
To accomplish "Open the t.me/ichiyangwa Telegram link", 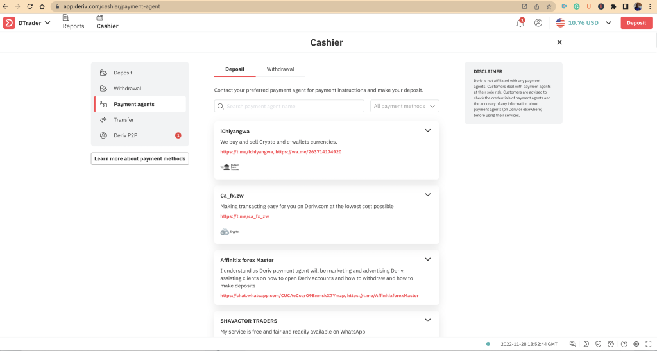I will coord(247,152).
